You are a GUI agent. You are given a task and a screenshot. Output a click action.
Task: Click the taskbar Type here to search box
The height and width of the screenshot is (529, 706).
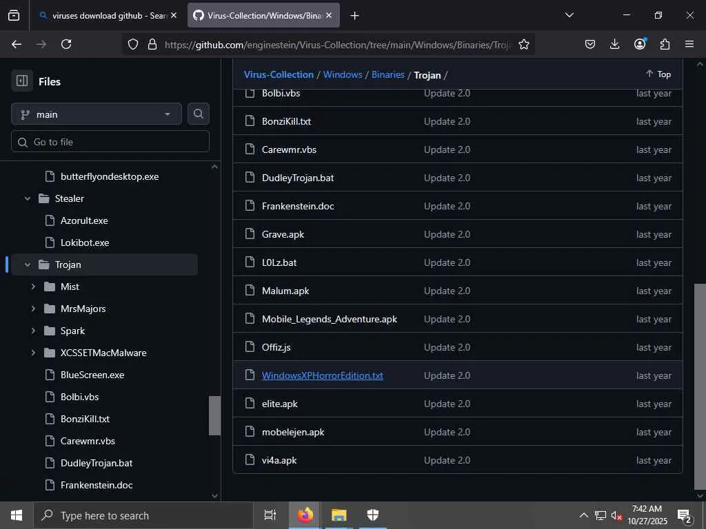click(x=143, y=515)
